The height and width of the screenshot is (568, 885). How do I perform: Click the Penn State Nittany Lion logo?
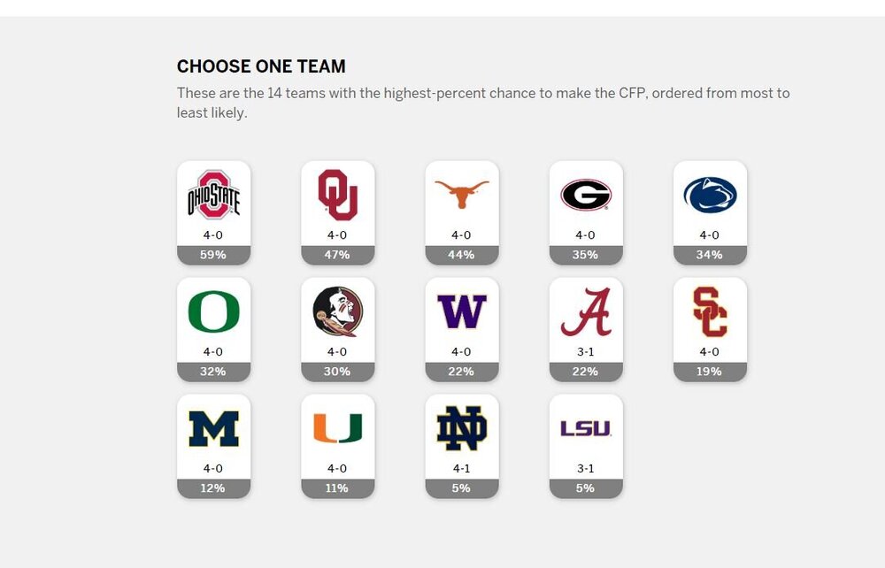(710, 196)
